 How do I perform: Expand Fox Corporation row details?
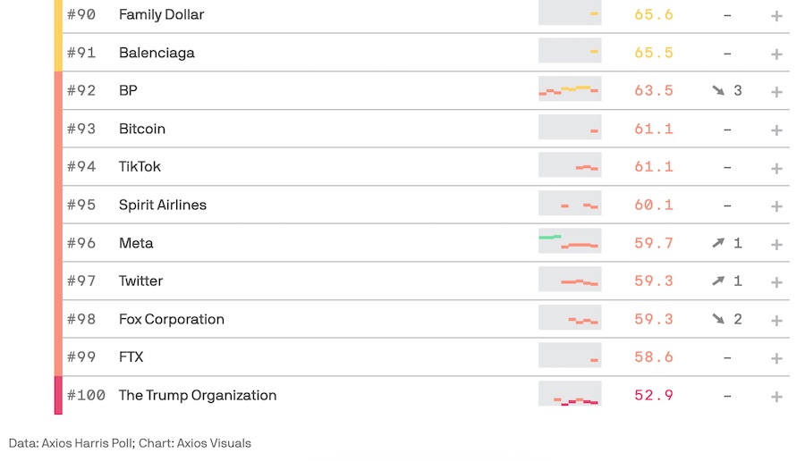(x=776, y=320)
